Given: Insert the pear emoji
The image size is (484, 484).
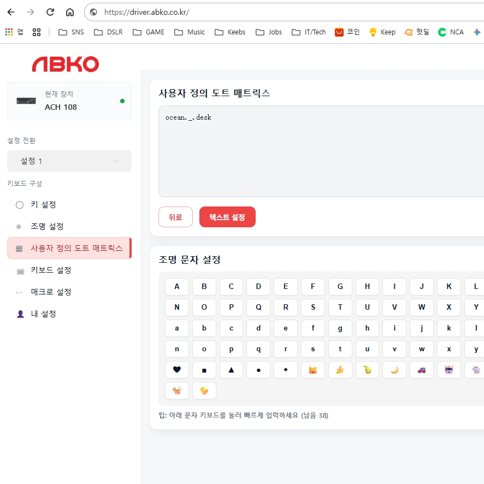Looking at the screenshot, I should pos(367,369).
